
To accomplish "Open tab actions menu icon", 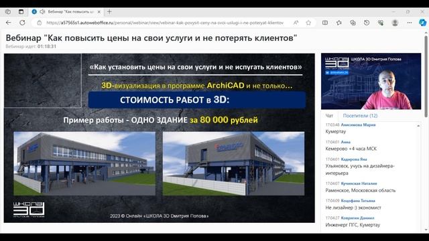I will (x=21, y=12).
